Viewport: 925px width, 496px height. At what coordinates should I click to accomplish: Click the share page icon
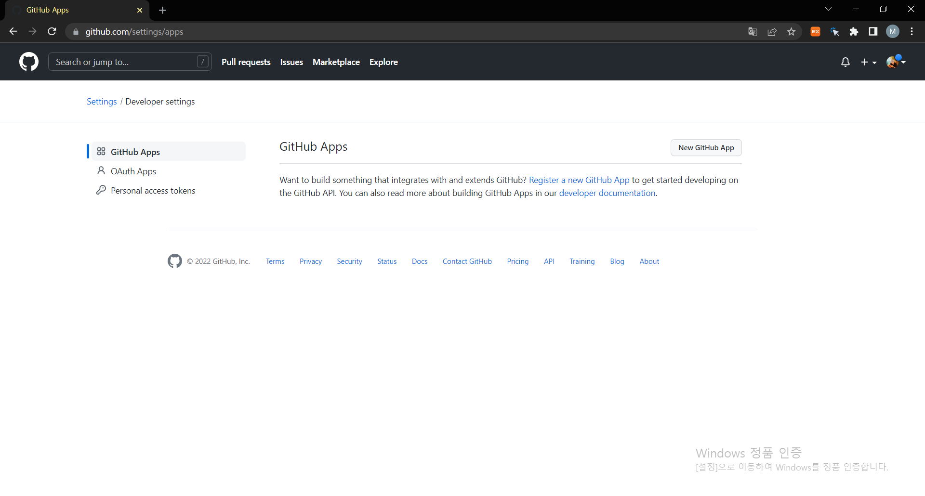(x=772, y=32)
